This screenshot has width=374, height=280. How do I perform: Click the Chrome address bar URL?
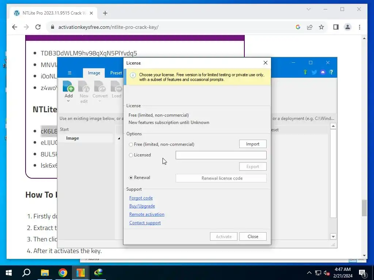tap(108, 27)
